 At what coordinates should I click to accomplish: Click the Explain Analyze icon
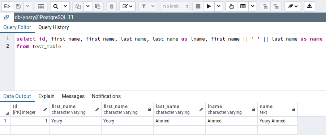(x=243, y=6)
